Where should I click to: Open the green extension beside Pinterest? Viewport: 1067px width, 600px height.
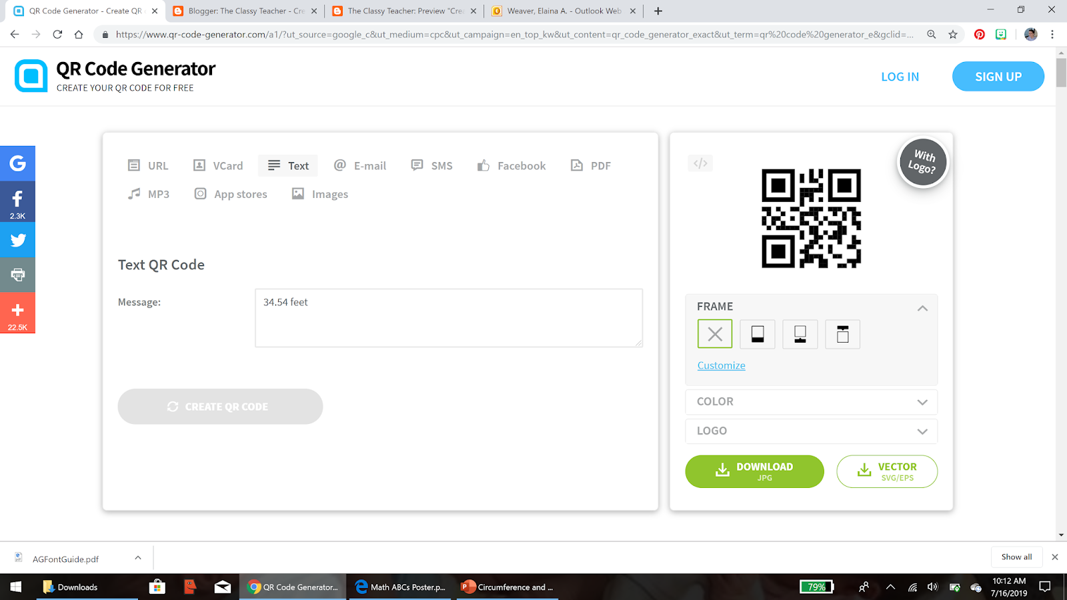click(x=1001, y=34)
